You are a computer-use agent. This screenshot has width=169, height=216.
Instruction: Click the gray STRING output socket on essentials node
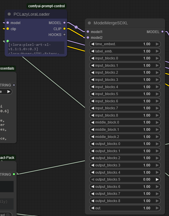pos(14,85)
